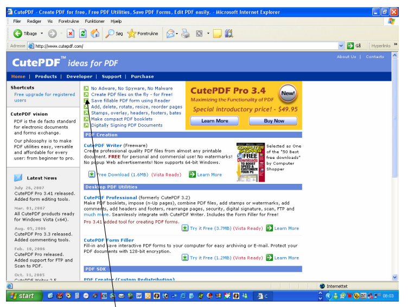Open the Rediger menu

click(34, 21)
